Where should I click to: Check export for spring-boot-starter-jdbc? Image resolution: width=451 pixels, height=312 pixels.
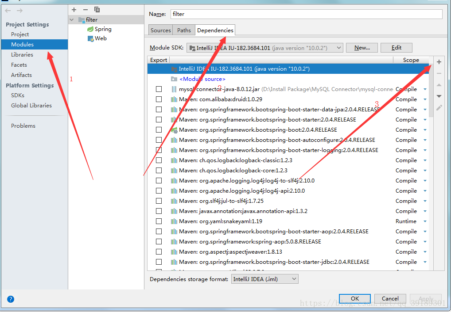click(x=159, y=262)
